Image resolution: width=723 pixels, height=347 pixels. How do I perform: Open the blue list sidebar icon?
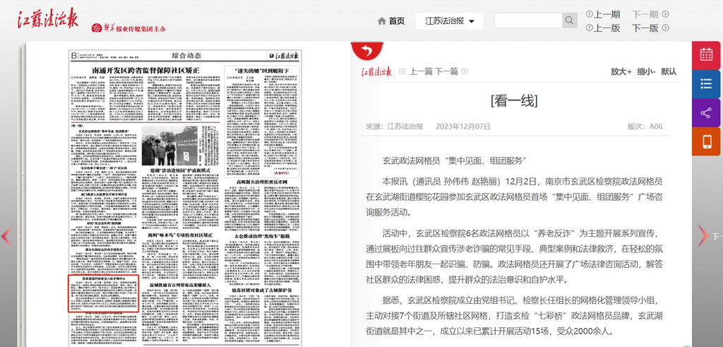click(706, 84)
